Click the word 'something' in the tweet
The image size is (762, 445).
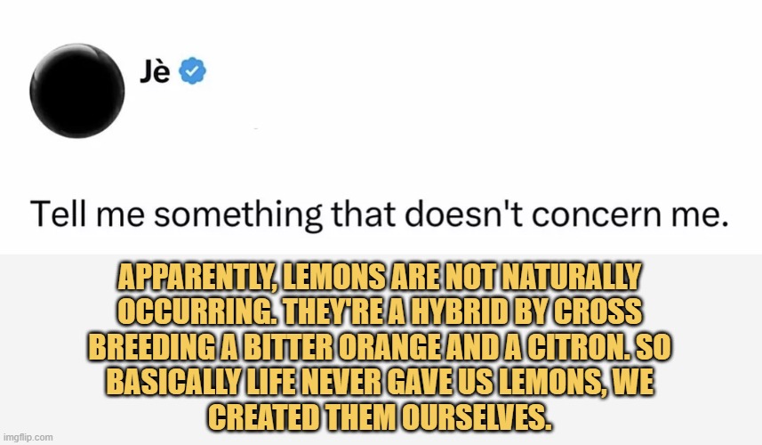238,215
